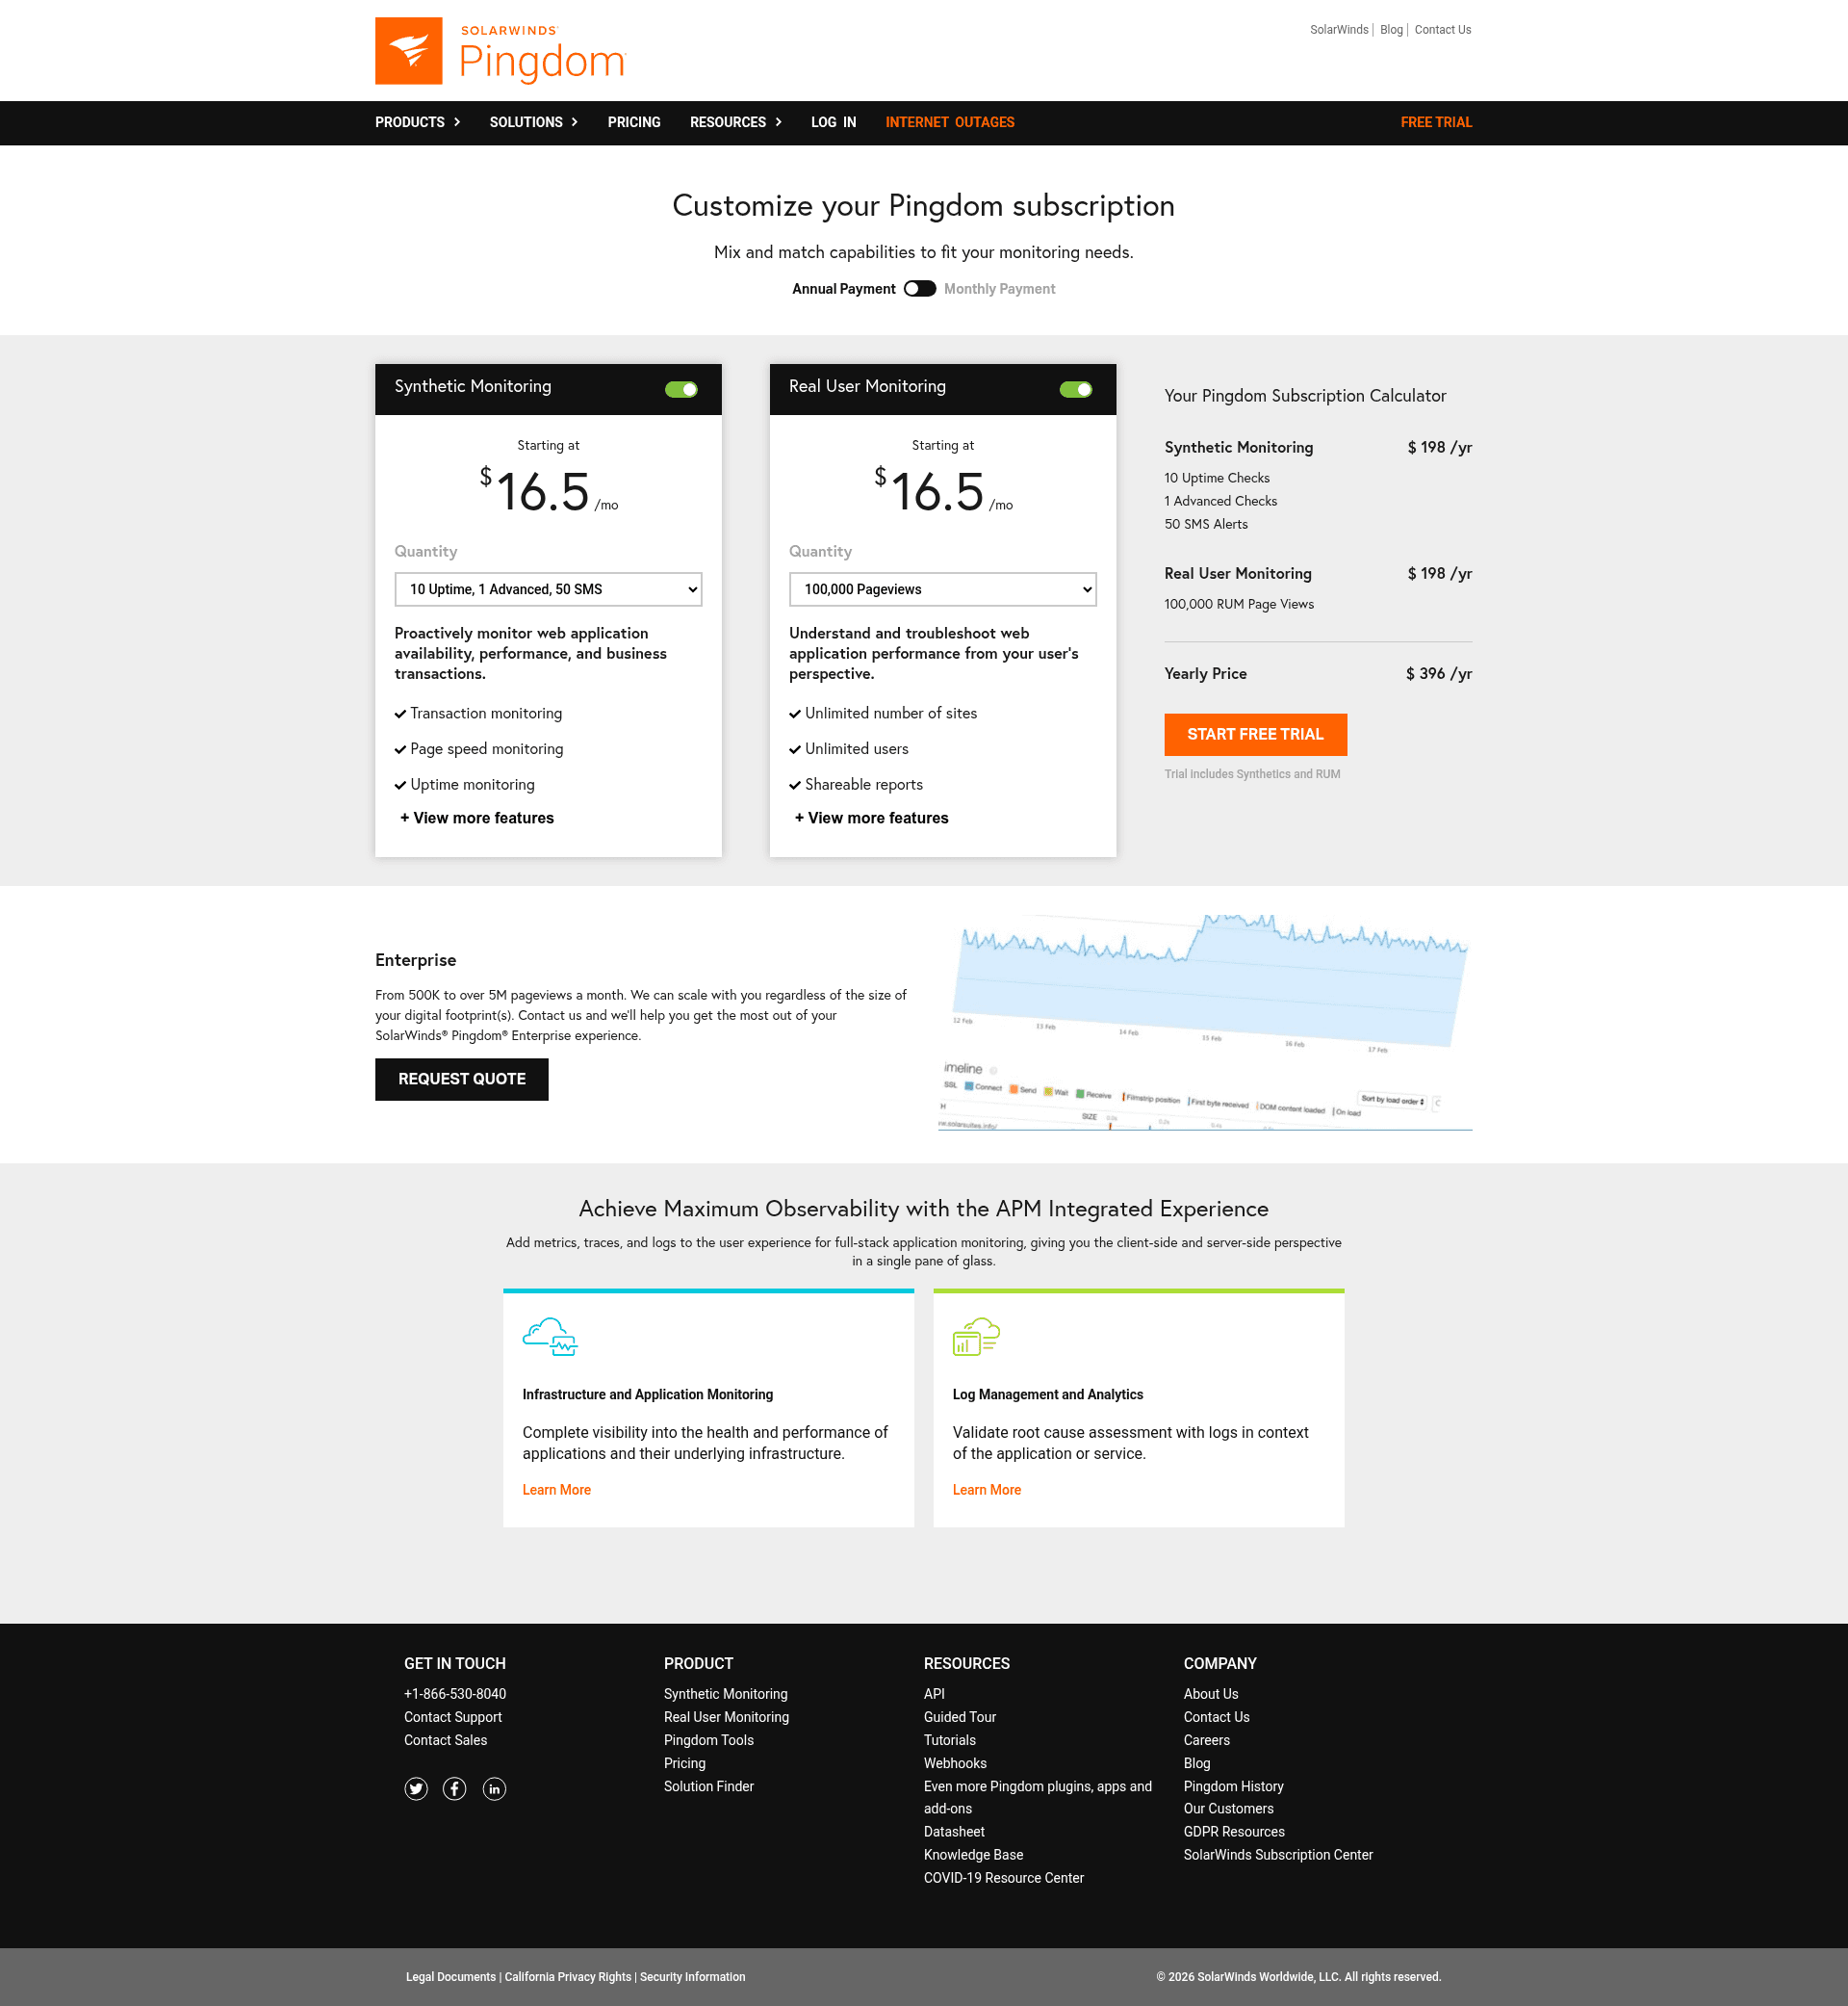This screenshot has width=1848, height=2006.
Task: Open Solution Finder in footer
Action: pos(709,1785)
